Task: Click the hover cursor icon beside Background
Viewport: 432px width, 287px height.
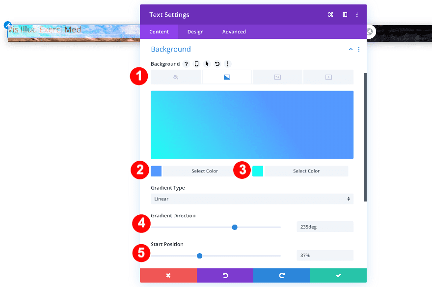Action: [207, 64]
